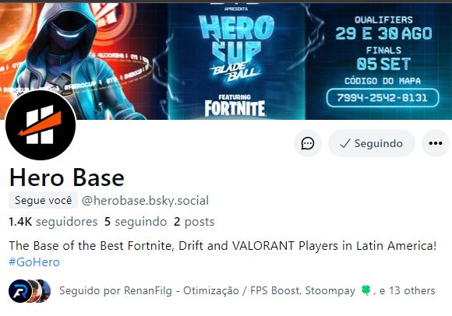Click the green clover emoji icon

click(x=366, y=290)
